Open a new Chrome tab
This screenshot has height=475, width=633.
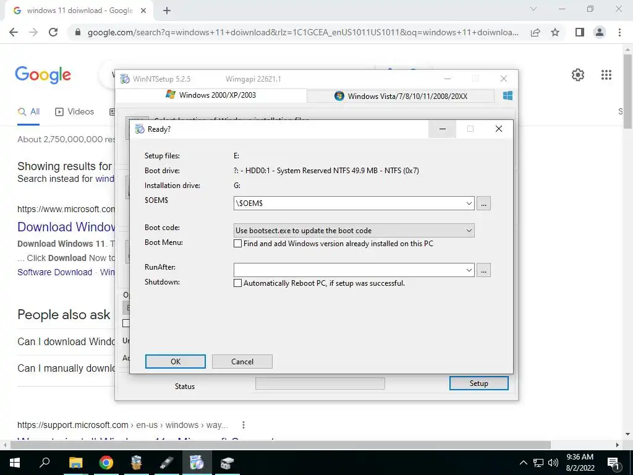[167, 11]
